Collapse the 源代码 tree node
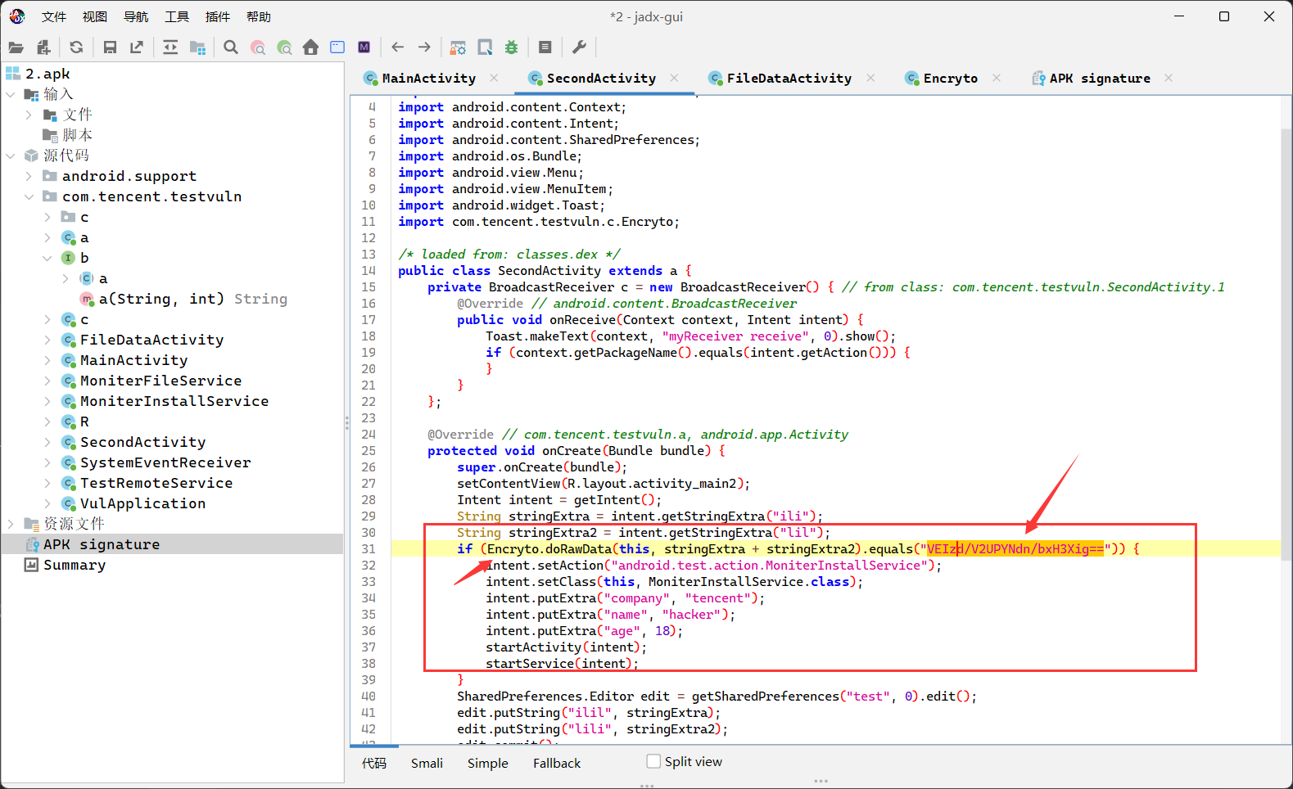Image resolution: width=1293 pixels, height=789 pixels. coord(11,156)
